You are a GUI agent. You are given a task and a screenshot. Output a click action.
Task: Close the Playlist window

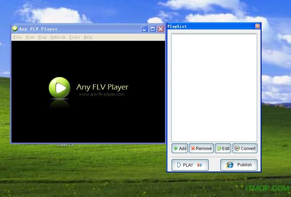tap(257, 26)
